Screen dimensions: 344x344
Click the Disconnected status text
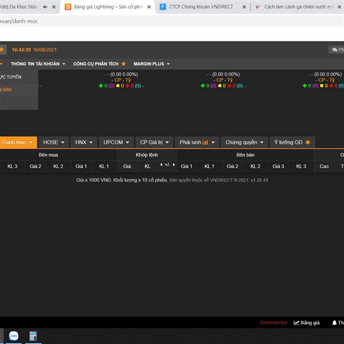pos(273,322)
